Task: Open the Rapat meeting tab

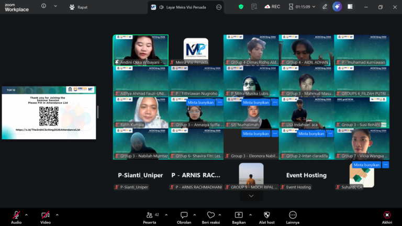Action: [79, 7]
